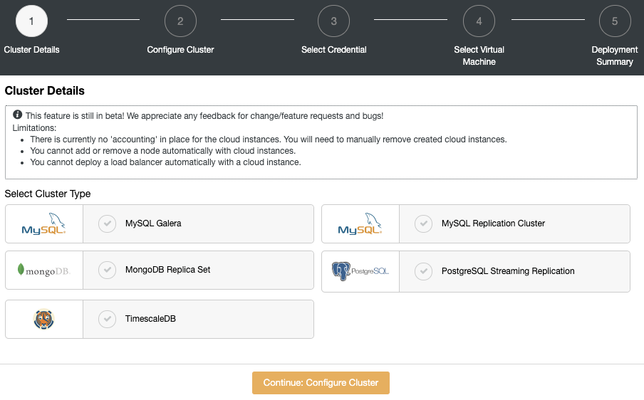The height and width of the screenshot is (400, 644).
Task: Click the MySQL logo beside Replication Cluster
Action: pos(360,223)
